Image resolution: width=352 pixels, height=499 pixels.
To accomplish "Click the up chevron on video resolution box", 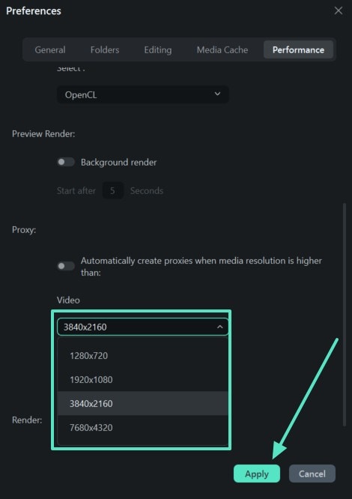I will click(x=219, y=327).
